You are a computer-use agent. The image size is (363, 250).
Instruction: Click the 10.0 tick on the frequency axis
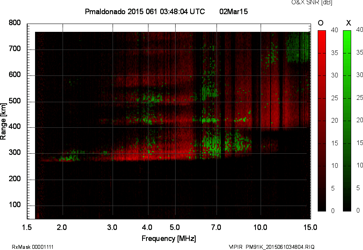[x=260, y=227]
